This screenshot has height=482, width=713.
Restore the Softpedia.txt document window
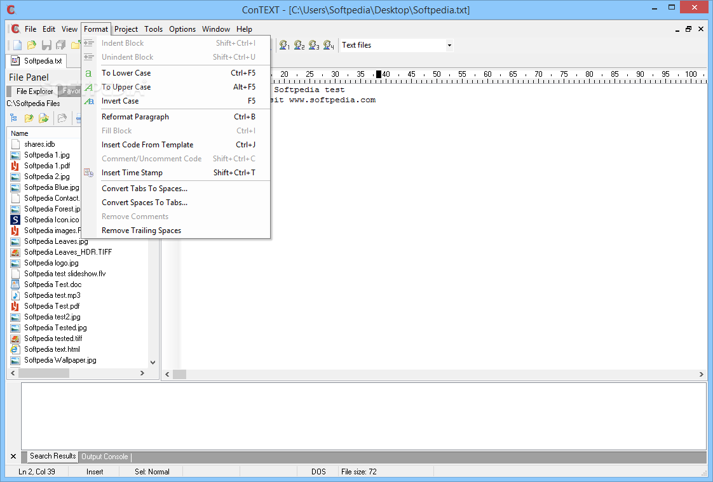click(x=688, y=29)
